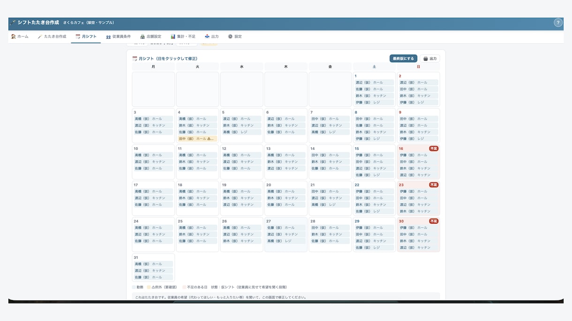Click the 不足 badge on day 16
This screenshot has height=321, width=572.
tap(434, 148)
